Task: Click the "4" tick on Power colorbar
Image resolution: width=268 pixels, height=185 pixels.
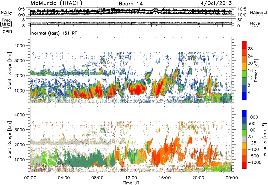Action: 249,93
